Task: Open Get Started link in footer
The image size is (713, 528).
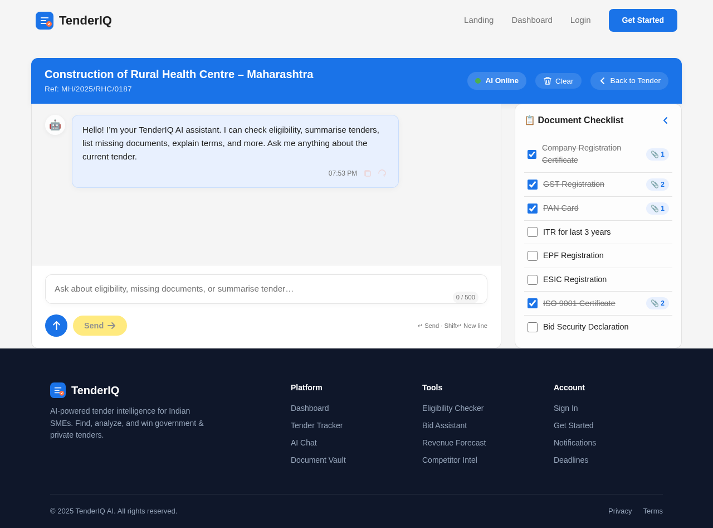Action: (x=574, y=425)
